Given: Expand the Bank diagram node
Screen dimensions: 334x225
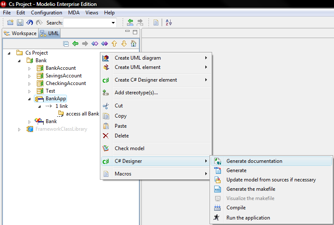Looking at the screenshot, I should pos(29,122).
